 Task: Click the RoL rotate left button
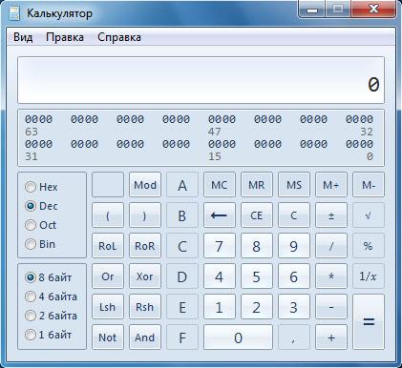pyautogui.click(x=108, y=246)
